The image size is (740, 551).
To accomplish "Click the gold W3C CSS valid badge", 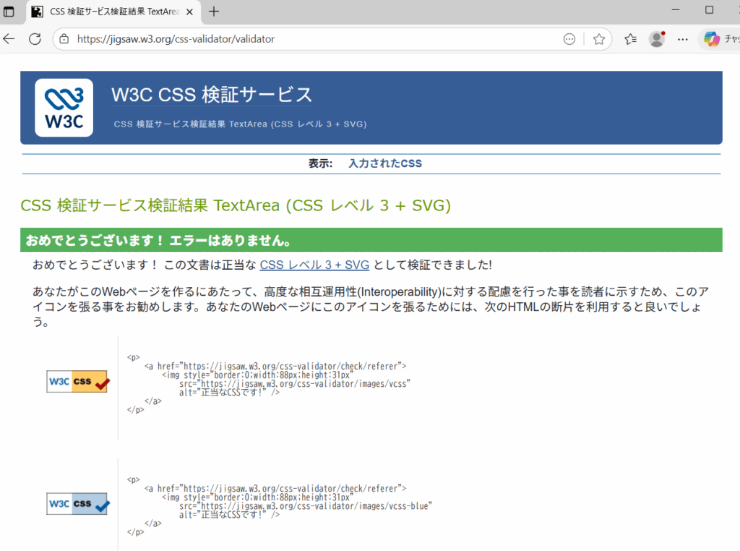I will coord(77,381).
